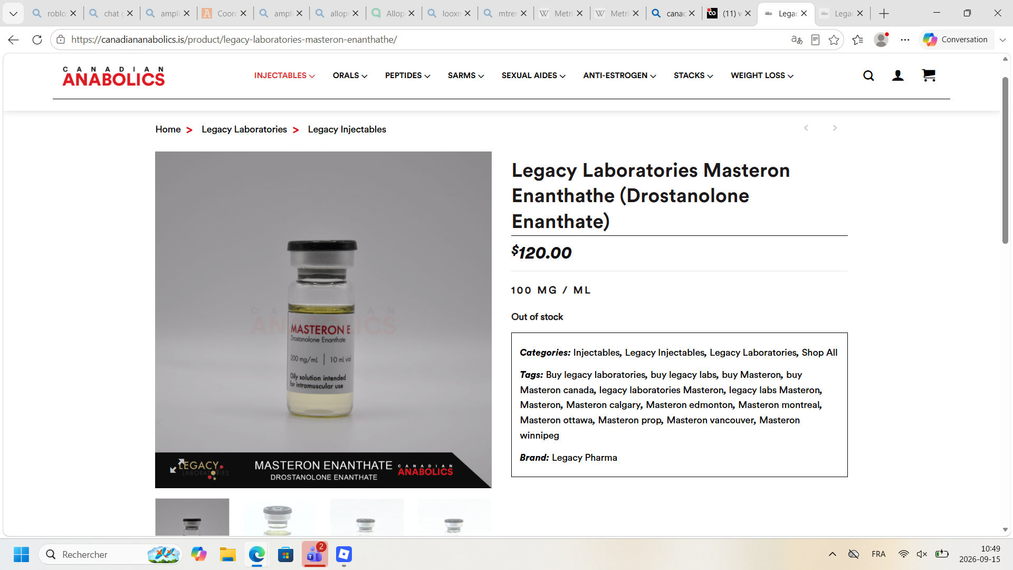Click the Canadian Anabolics logo
Viewport: 1013px width, 570px height.
113,76
